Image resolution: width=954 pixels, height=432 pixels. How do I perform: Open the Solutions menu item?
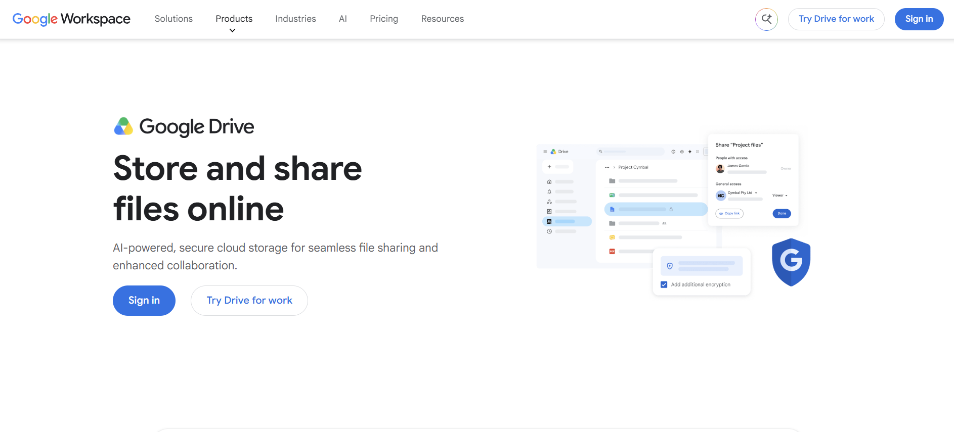coord(174,19)
